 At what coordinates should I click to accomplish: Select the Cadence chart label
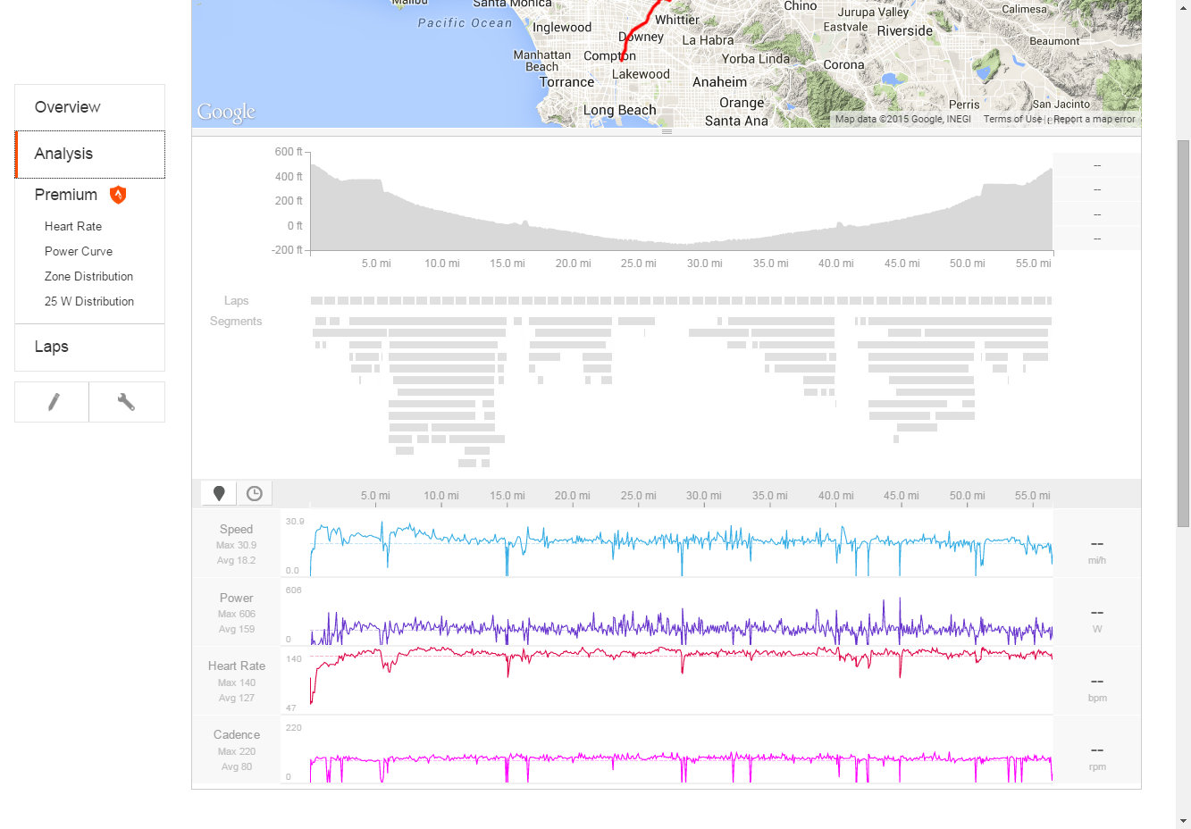[x=237, y=734]
